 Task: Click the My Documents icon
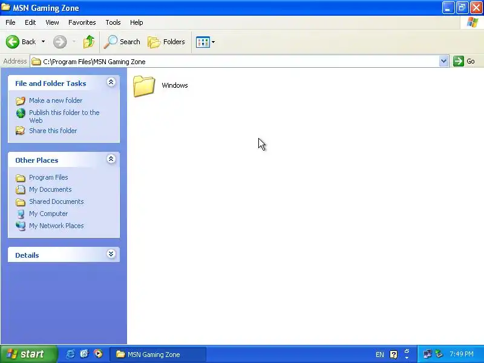click(21, 189)
